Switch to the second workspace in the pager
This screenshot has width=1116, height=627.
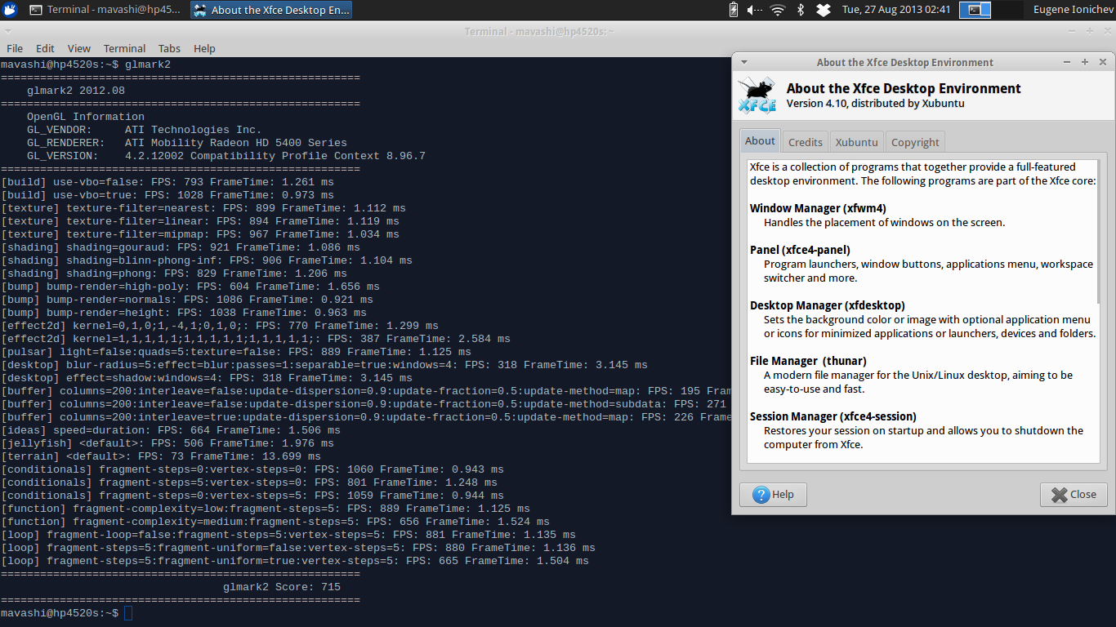point(1007,10)
